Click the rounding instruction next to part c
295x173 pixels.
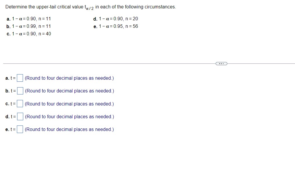pyautogui.click(x=69, y=103)
